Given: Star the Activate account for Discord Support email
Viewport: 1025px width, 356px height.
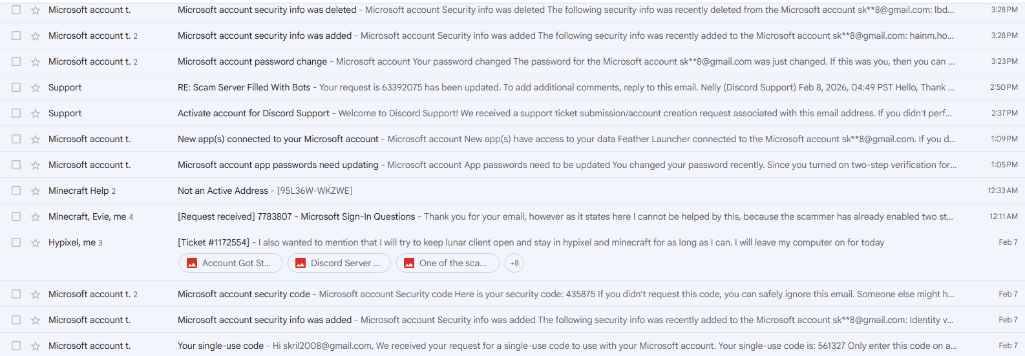Looking at the screenshot, I should point(36,113).
